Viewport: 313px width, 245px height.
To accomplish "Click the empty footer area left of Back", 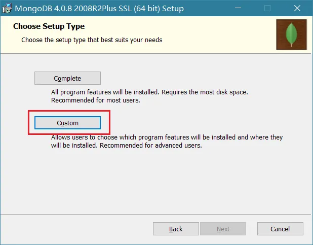I will (76, 229).
